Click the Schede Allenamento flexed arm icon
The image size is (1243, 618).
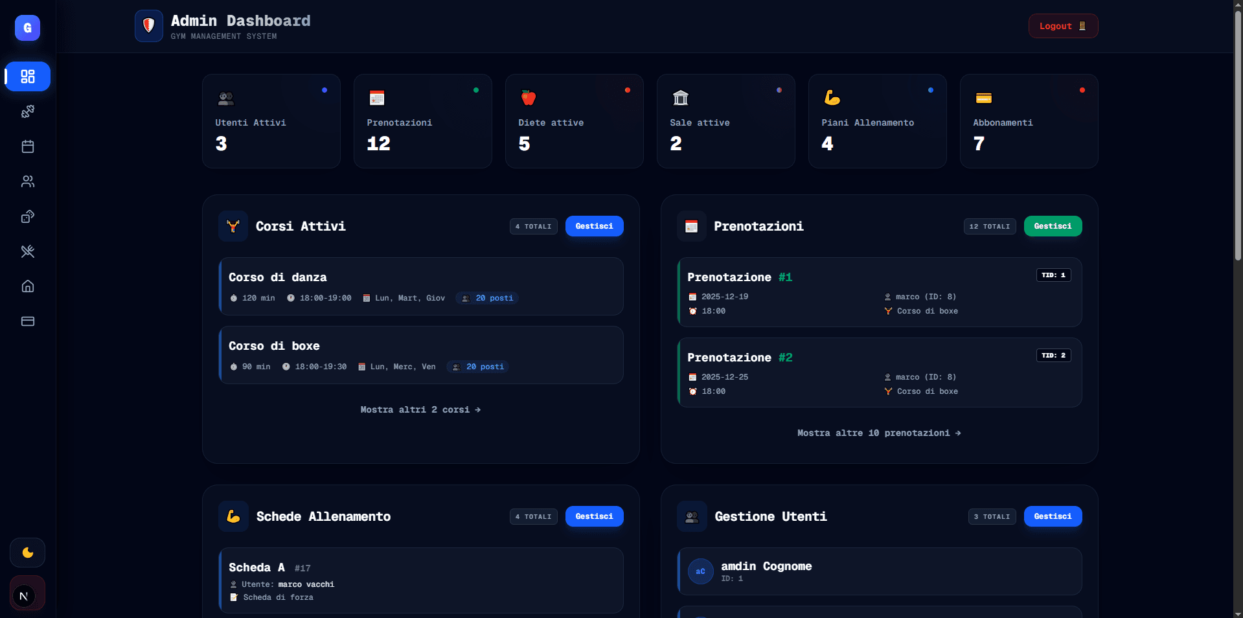(233, 516)
